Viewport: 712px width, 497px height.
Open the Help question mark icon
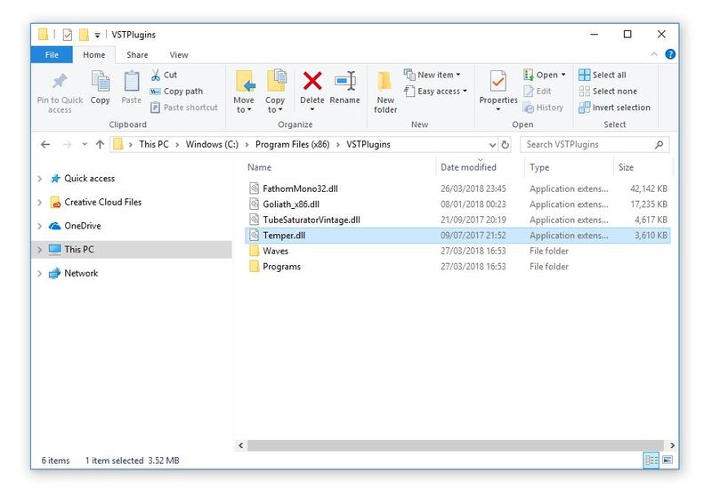670,55
